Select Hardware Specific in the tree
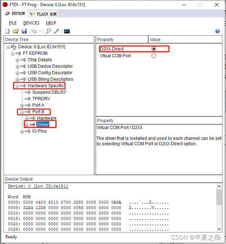This screenshot has height=244, width=226. (x=46, y=86)
